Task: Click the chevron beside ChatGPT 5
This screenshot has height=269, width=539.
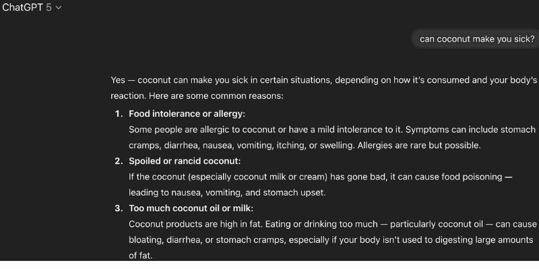Action: pos(59,8)
